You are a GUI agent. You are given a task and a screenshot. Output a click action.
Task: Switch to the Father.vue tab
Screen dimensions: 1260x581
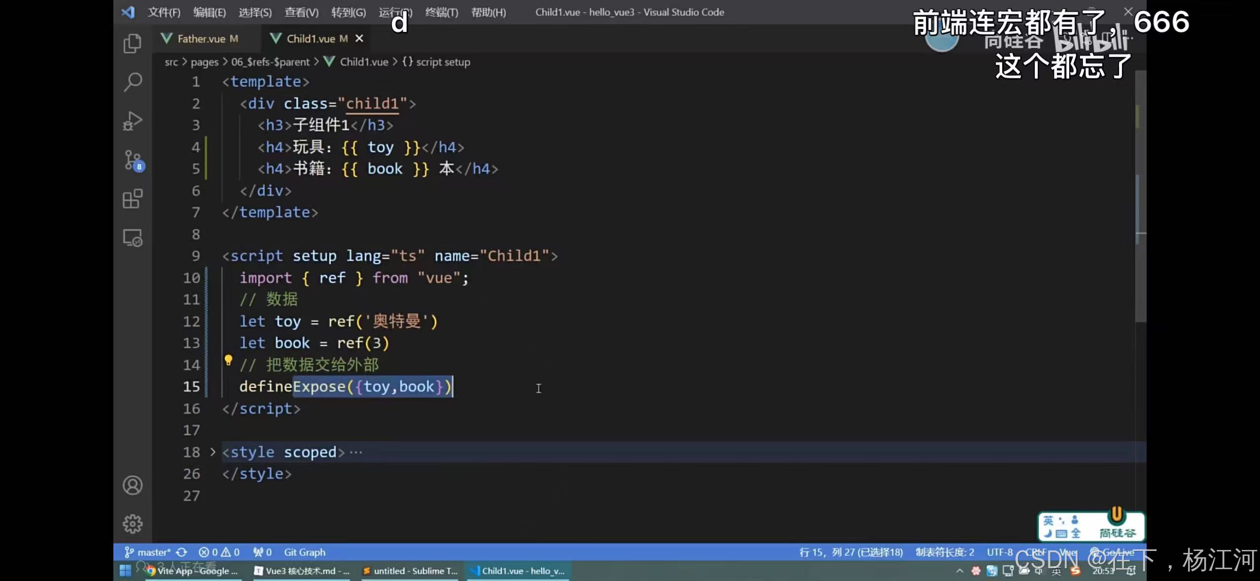(x=201, y=38)
